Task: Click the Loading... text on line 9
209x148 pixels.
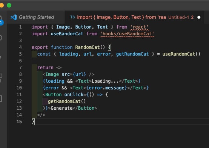Action: click(105, 81)
